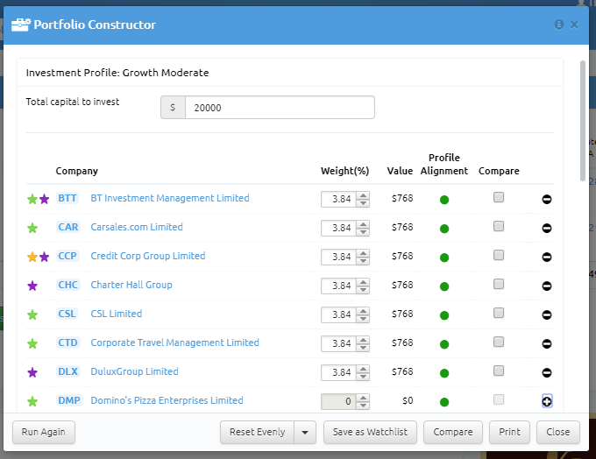
Task: Remove CCP row with minus icon
Action: [547, 257]
